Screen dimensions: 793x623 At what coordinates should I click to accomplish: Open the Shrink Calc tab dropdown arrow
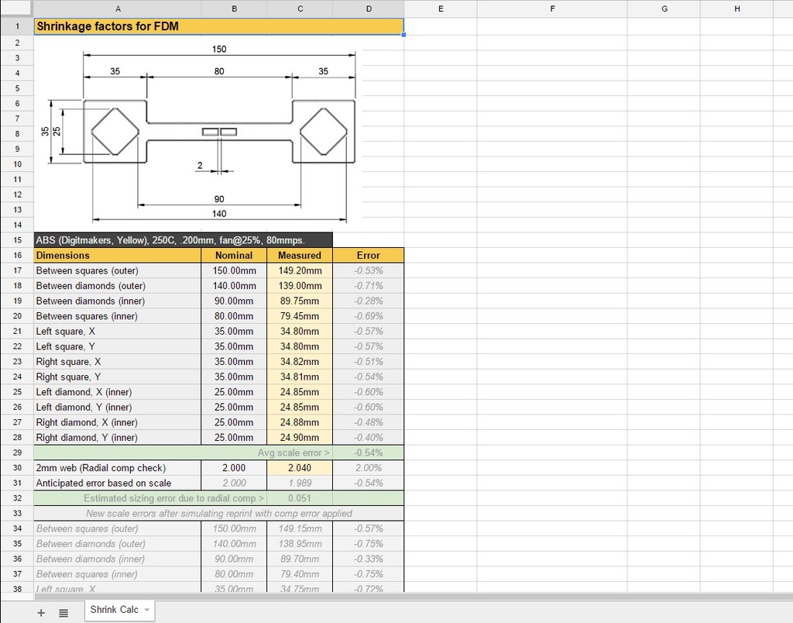[146, 610]
